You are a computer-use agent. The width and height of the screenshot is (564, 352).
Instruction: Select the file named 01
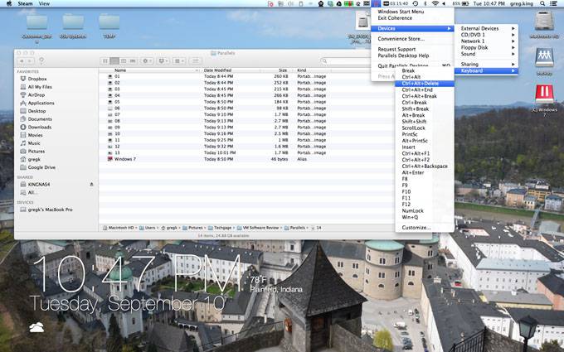pos(117,76)
